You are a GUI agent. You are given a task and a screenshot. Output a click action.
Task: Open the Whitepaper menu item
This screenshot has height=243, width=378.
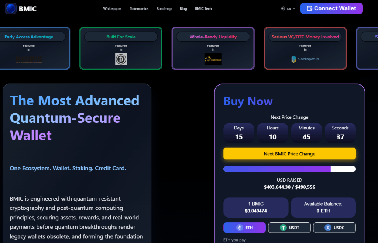click(112, 8)
